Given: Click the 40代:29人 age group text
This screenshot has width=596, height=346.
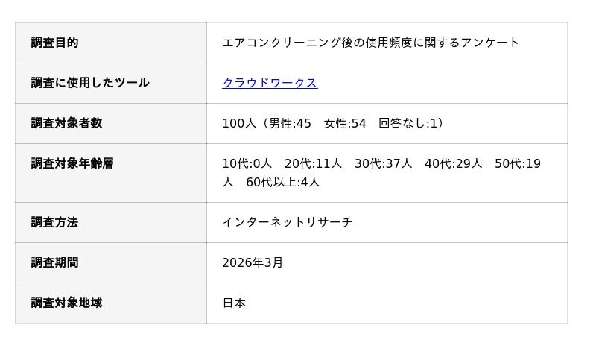Looking at the screenshot, I should 453,163.
